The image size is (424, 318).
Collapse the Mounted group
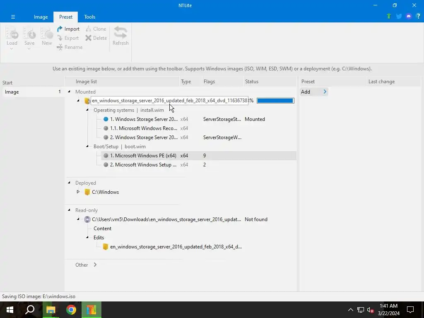click(x=69, y=92)
